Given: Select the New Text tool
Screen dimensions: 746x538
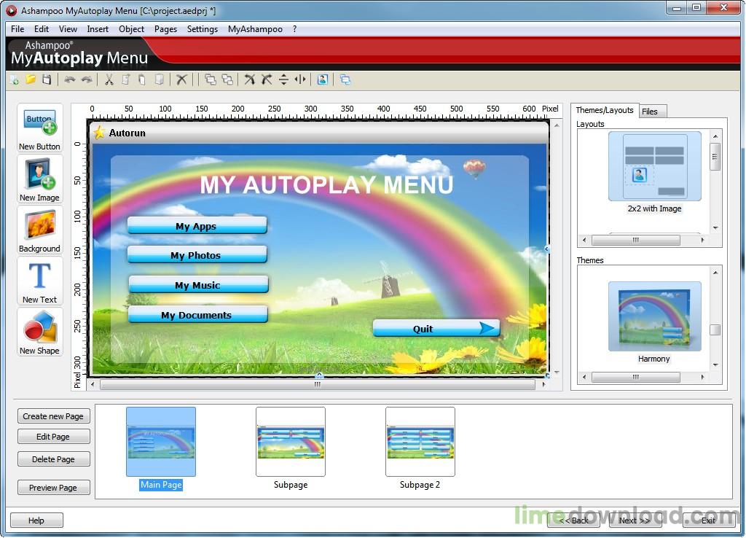Looking at the screenshot, I should 39,281.
